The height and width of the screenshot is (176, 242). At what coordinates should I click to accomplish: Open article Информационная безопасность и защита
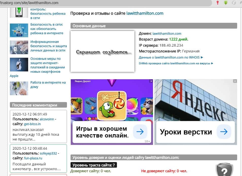pyautogui.click(x=48, y=46)
